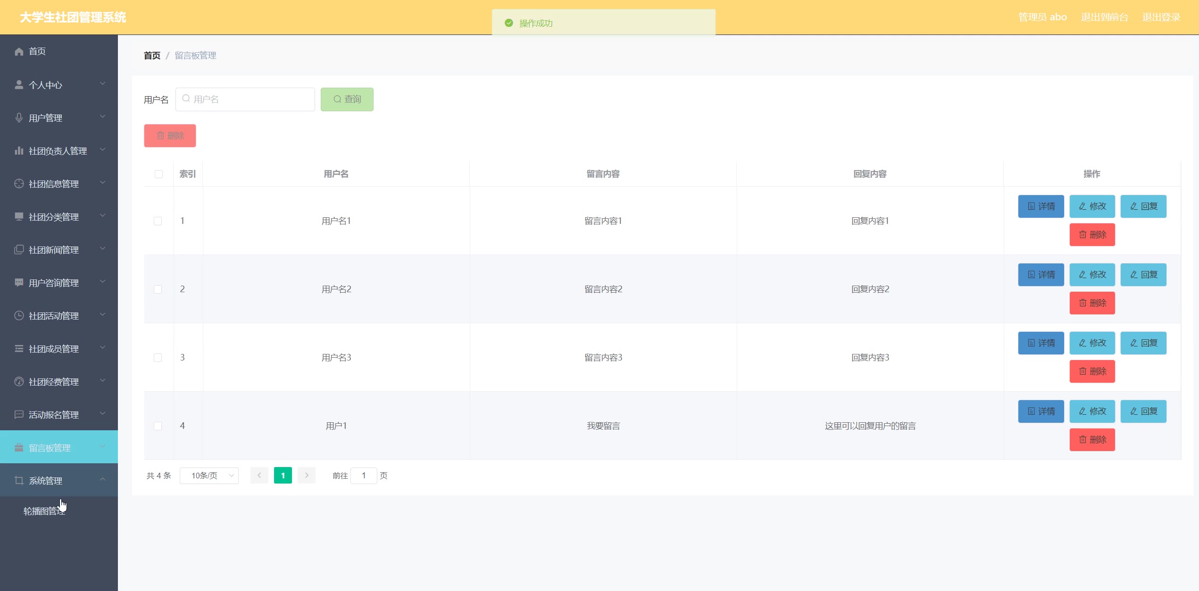Click the 退出登录 link in header
1199x591 pixels.
coord(1161,17)
